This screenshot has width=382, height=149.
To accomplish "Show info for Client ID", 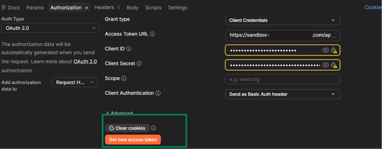I will click(129, 49).
